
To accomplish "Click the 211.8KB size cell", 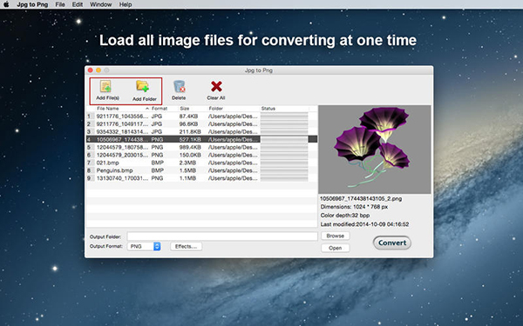I will click(x=190, y=132).
